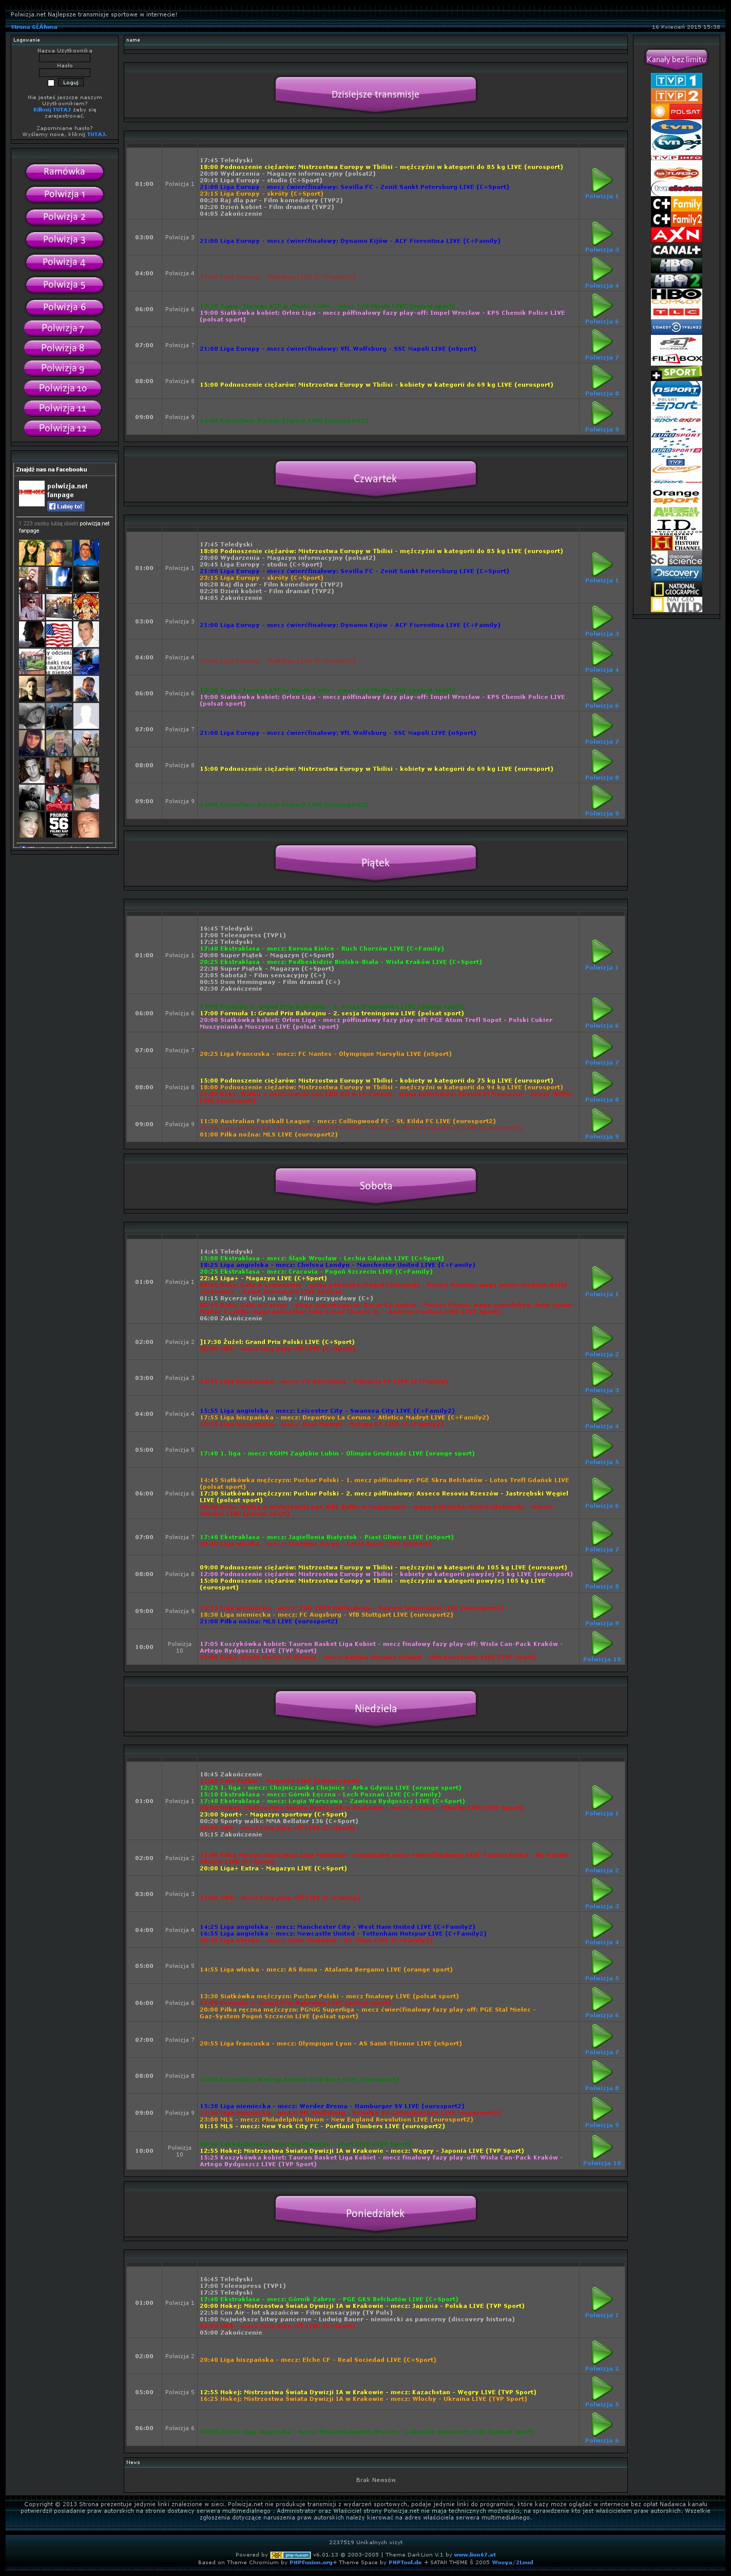Open the HBO 2 channel logo
Screen dimensions: 731x2576
tap(676, 280)
